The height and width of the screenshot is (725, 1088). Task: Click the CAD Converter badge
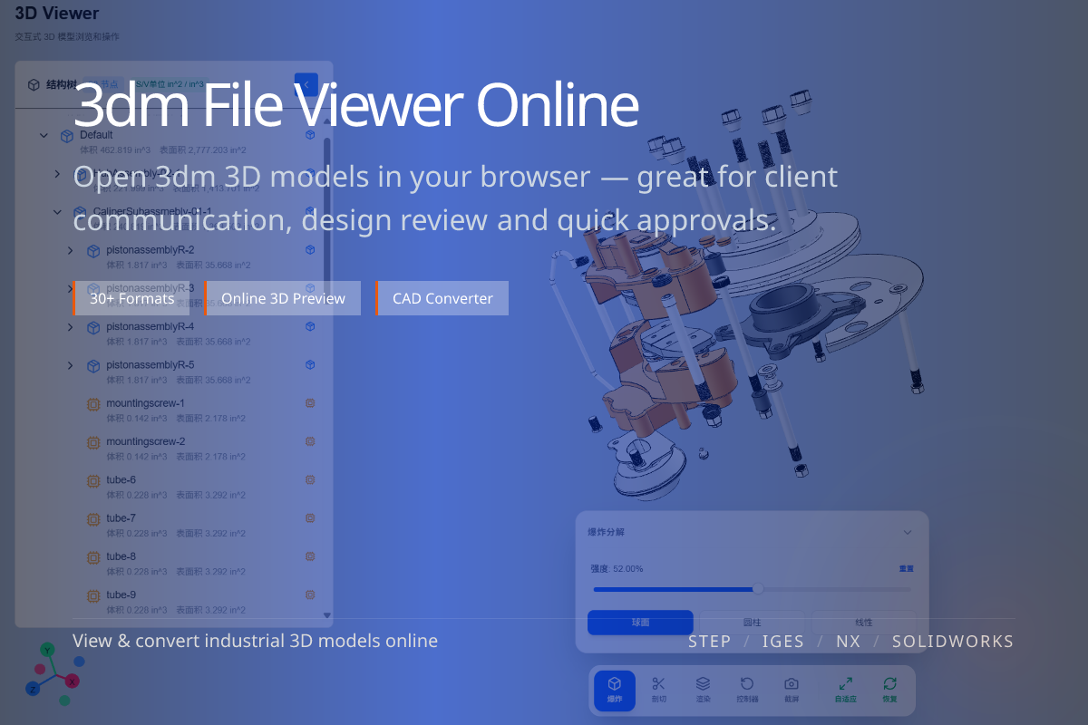pyautogui.click(x=442, y=298)
